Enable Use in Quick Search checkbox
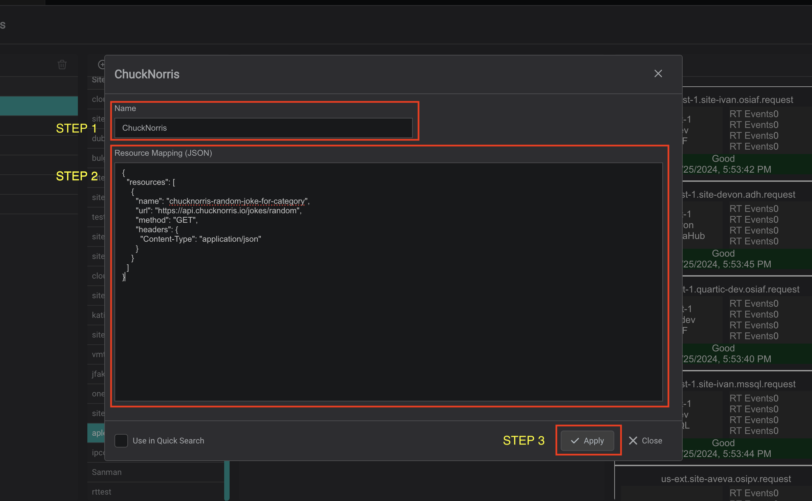The image size is (812, 501). pyautogui.click(x=121, y=440)
